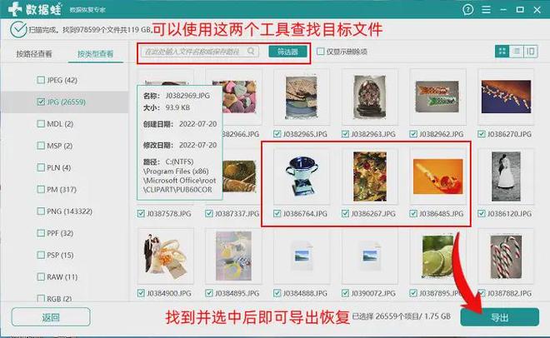
Task: Check the JPEG (42) type box
Action: 41,80
